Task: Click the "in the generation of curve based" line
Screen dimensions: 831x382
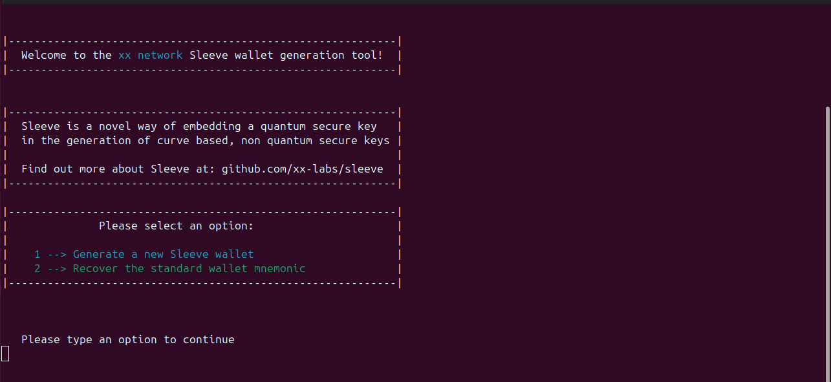Action: tap(205, 141)
